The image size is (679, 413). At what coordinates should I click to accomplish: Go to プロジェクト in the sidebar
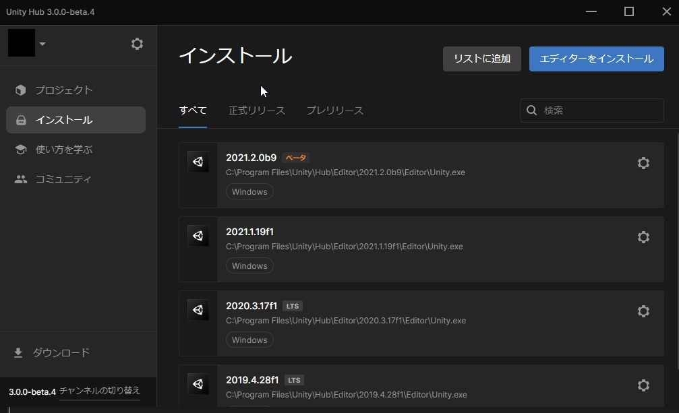point(76,90)
